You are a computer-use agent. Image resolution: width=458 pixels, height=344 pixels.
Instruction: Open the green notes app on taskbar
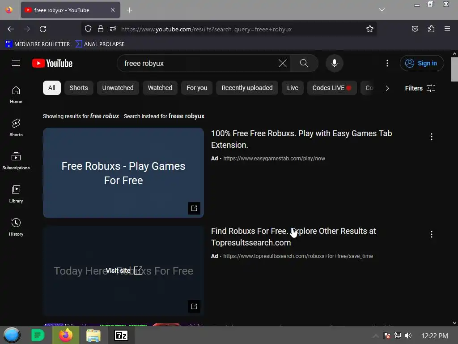(x=38, y=335)
